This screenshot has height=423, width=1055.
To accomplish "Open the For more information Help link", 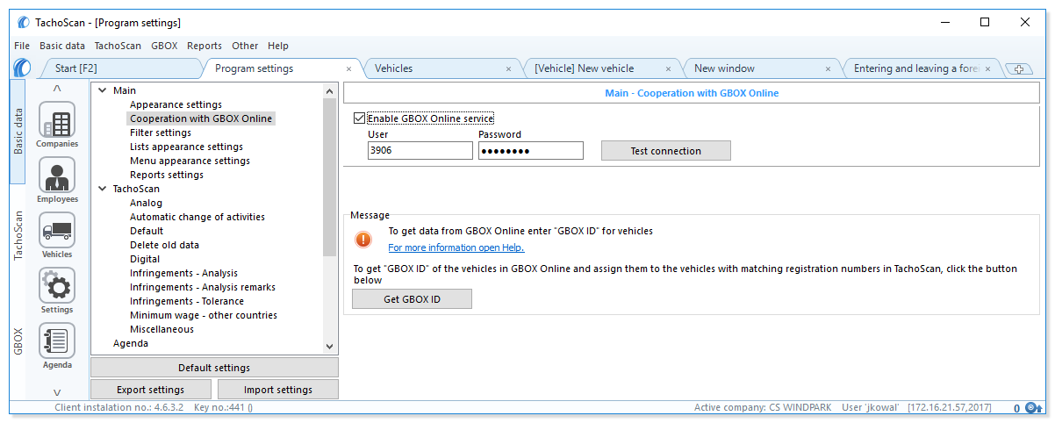I will point(456,247).
